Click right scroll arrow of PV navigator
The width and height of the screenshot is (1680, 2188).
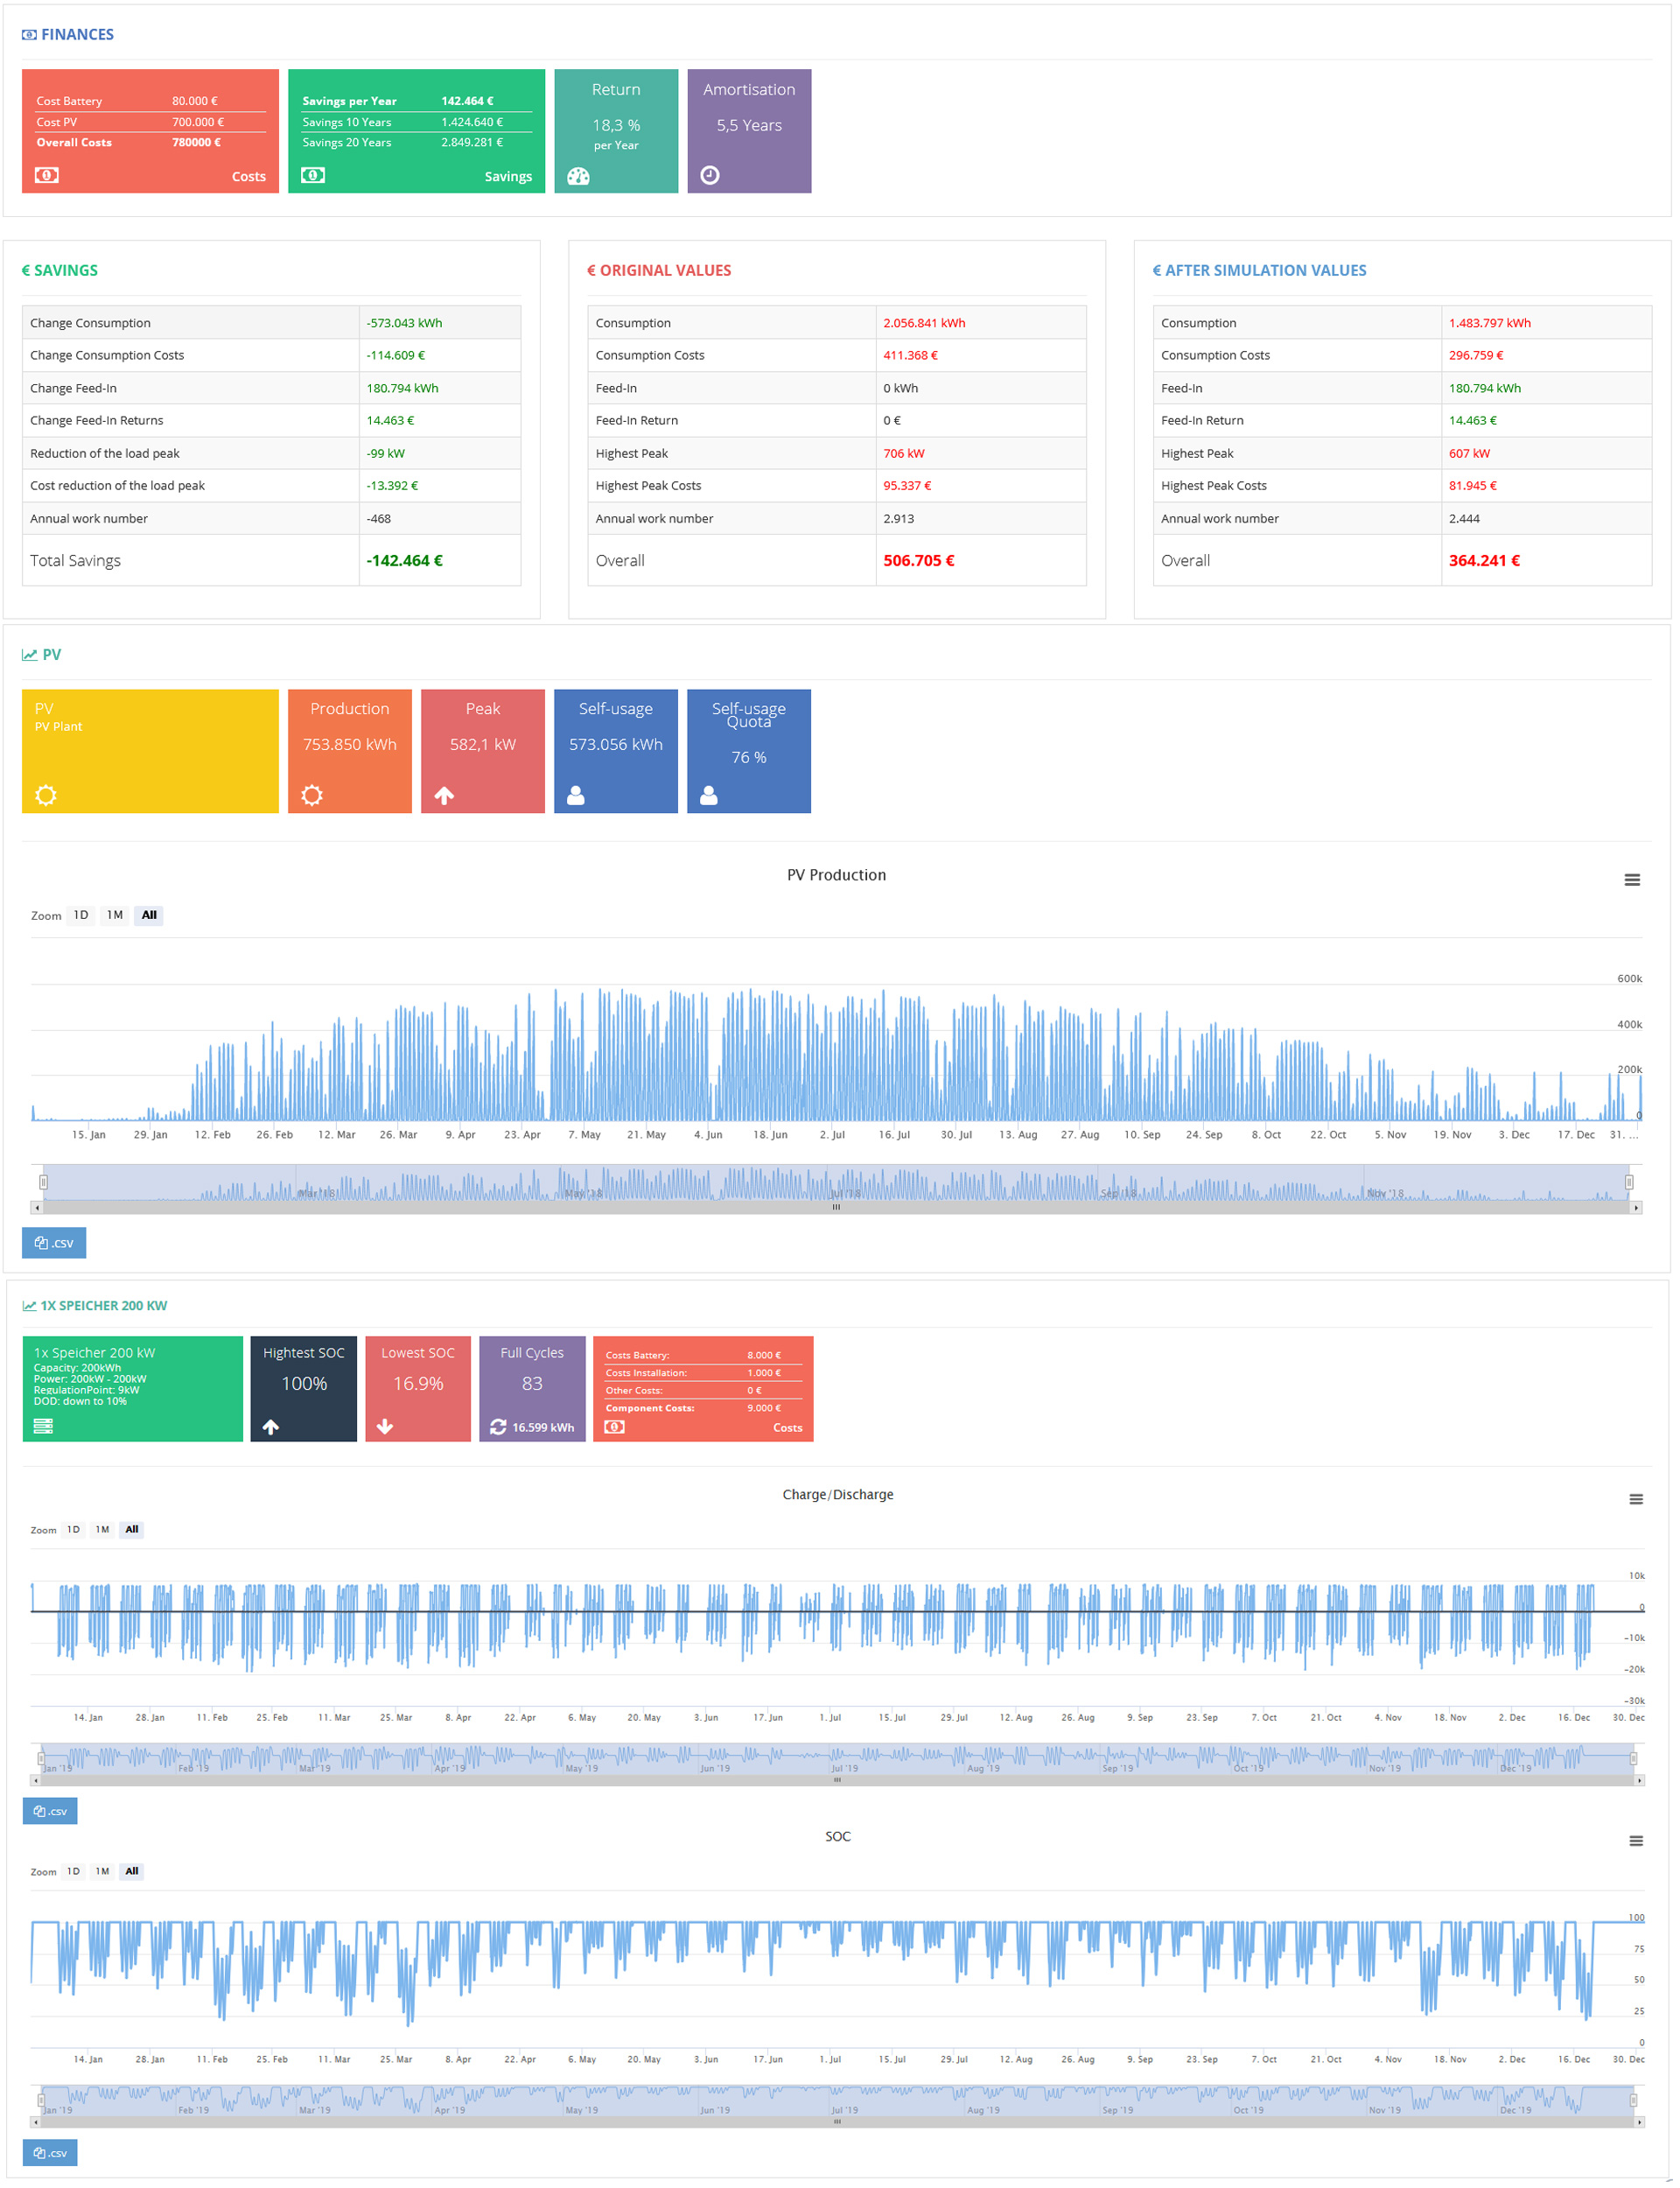pyautogui.click(x=1636, y=1208)
